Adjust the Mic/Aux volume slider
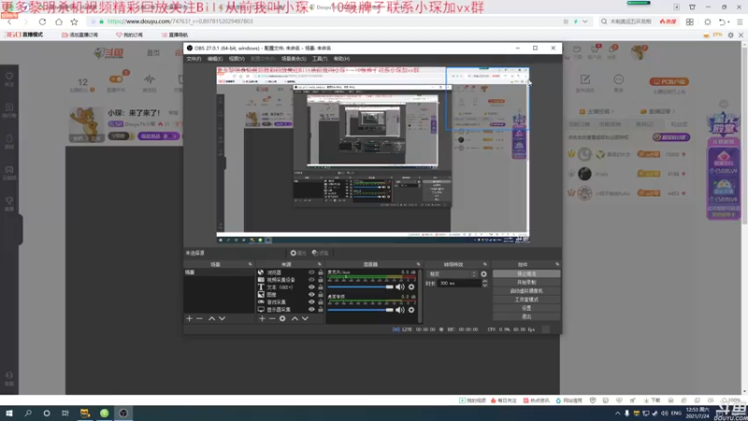This screenshot has width=748, height=421. pos(360,287)
